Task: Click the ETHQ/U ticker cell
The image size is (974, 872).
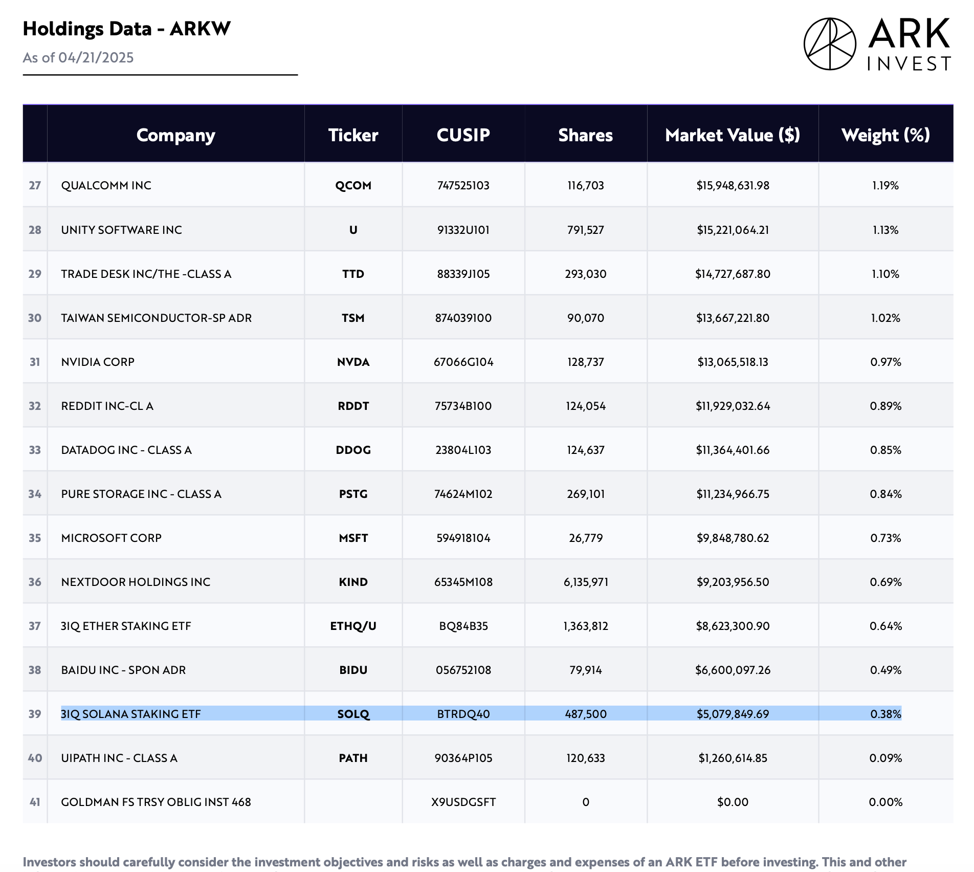Action: [353, 626]
